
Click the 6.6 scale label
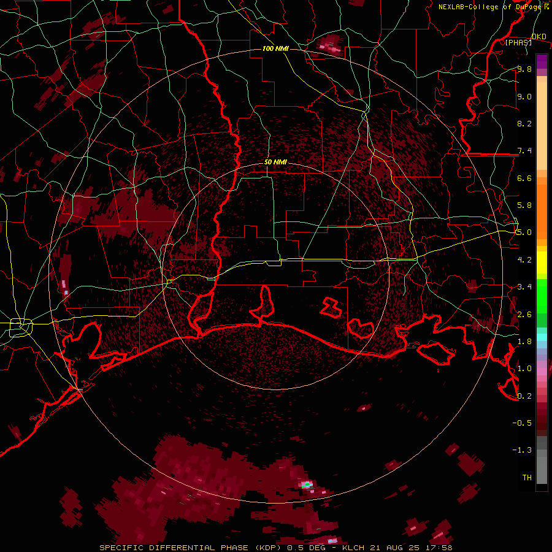[x=524, y=178]
